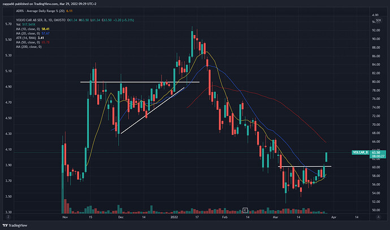Click the VOLVO CAR AB SER. B symbol title

(x=41, y=20)
